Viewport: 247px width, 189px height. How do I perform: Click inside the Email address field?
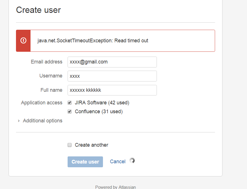(112, 62)
